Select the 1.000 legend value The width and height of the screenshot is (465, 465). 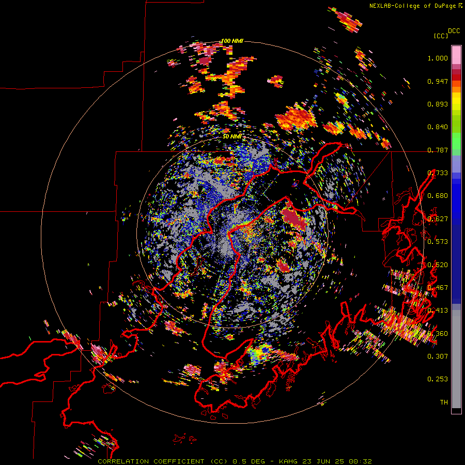click(438, 58)
